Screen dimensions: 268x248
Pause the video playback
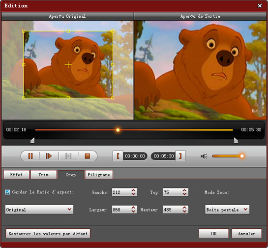pyautogui.click(x=30, y=156)
